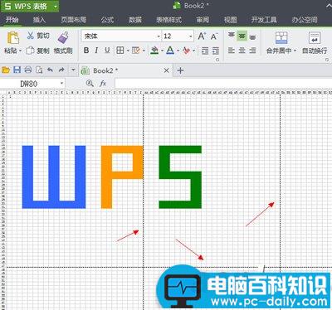Click the clear formatting eraser icon

click(x=187, y=51)
